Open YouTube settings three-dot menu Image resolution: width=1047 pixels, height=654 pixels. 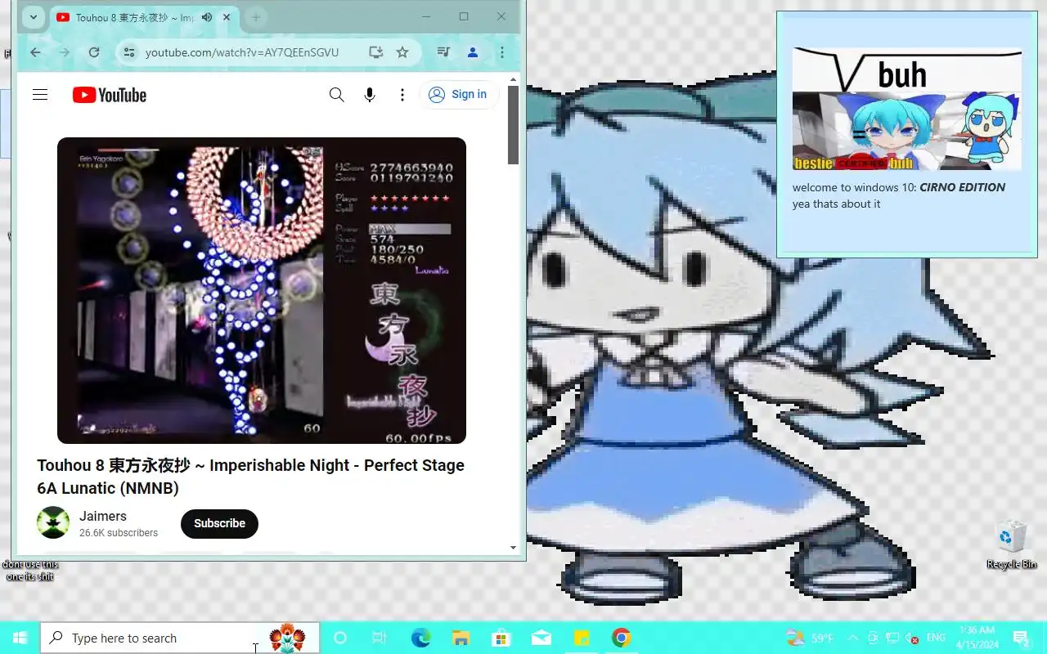coord(402,95)
